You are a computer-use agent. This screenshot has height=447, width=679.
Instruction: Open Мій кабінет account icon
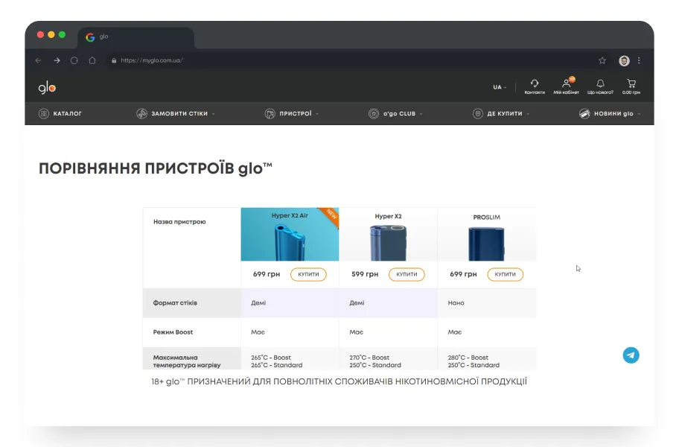coord(566,83)
